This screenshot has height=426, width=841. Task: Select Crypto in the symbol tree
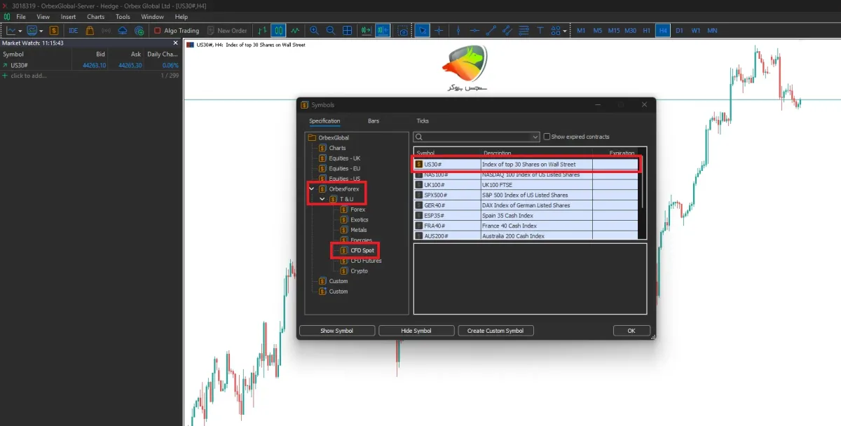coord(359,270)
